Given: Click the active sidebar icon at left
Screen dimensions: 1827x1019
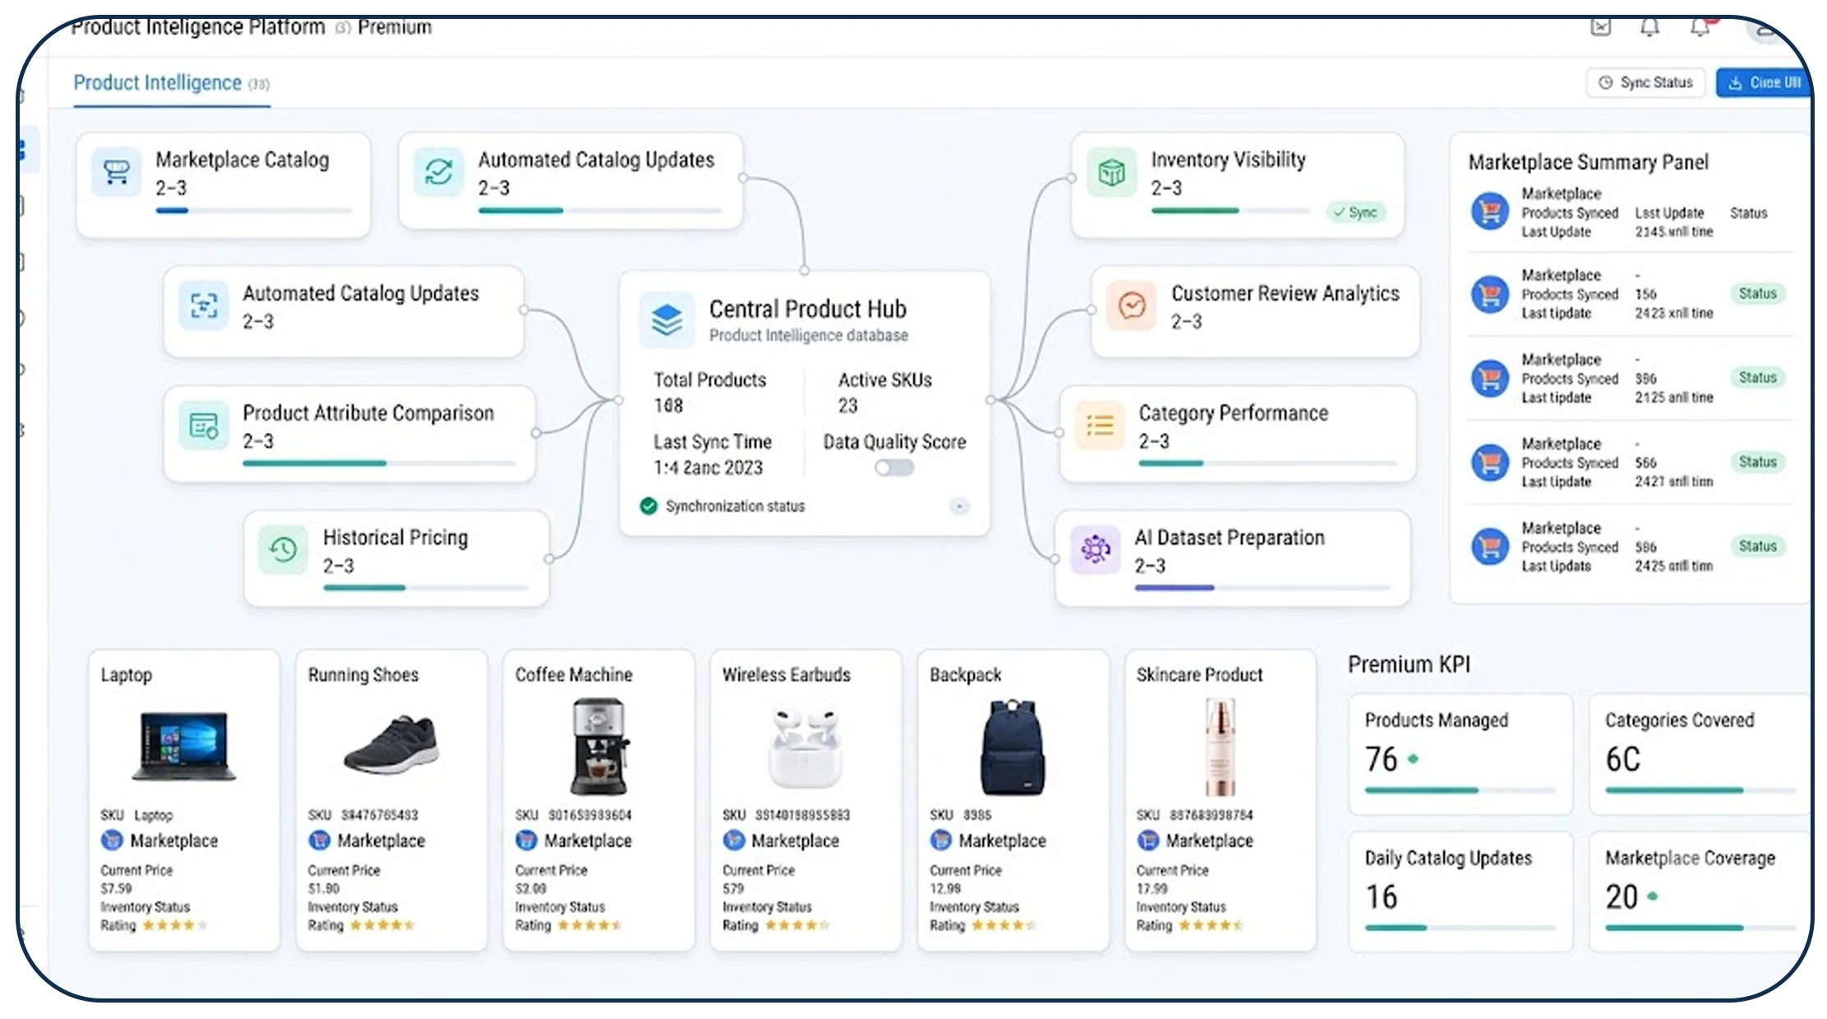Looking at the screenshot, I should click(x=25, y=150).
